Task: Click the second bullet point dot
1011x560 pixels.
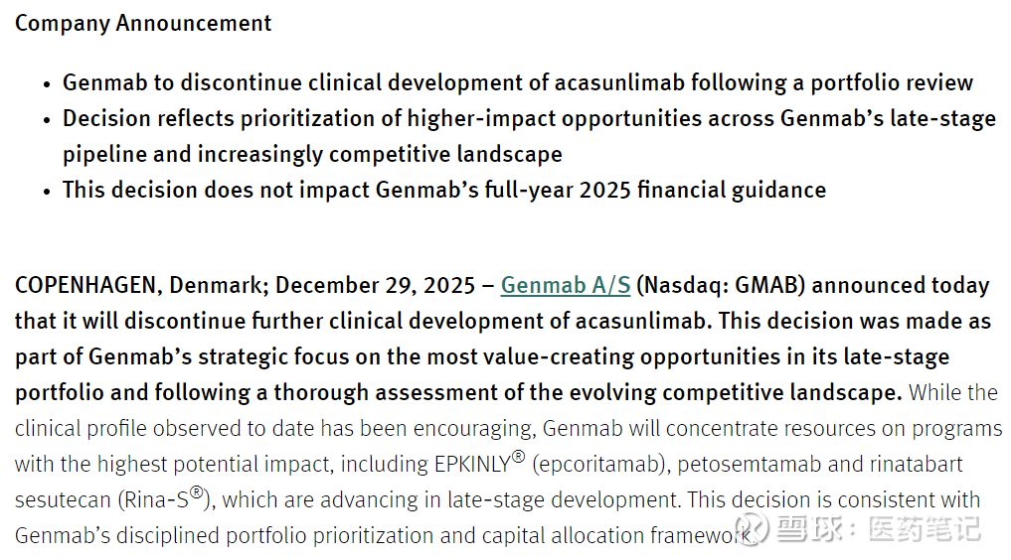Action: tap(47, 120)
